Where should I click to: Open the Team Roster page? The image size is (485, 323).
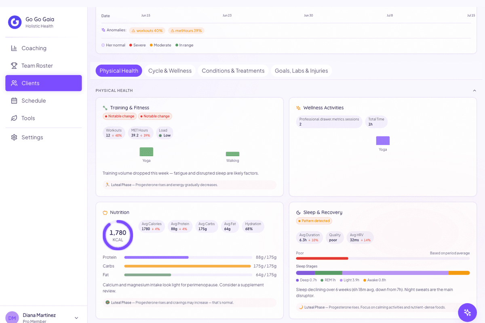coord(44,65)
